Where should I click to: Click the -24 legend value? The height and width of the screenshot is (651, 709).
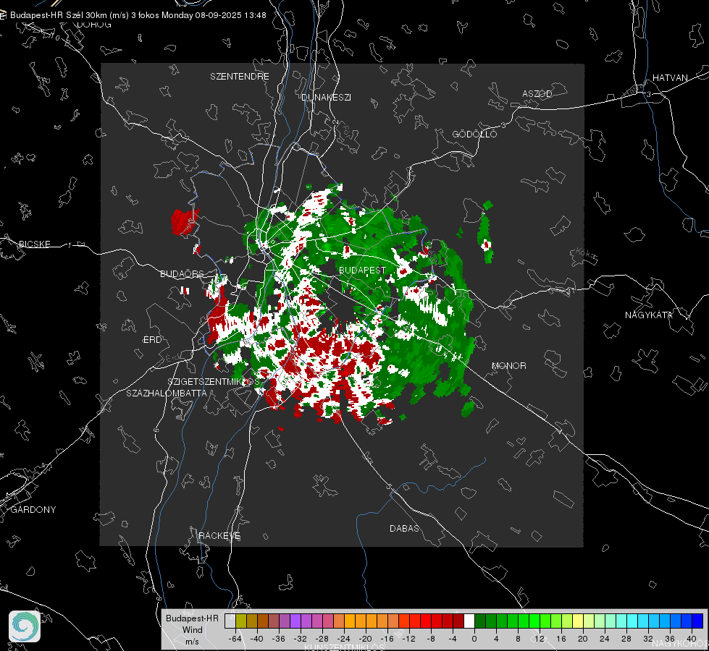click(344, 639)
